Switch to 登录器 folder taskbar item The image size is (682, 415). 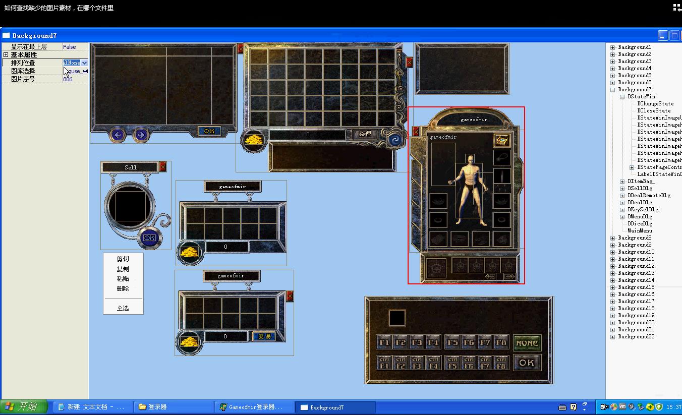[x=174, y=407]
